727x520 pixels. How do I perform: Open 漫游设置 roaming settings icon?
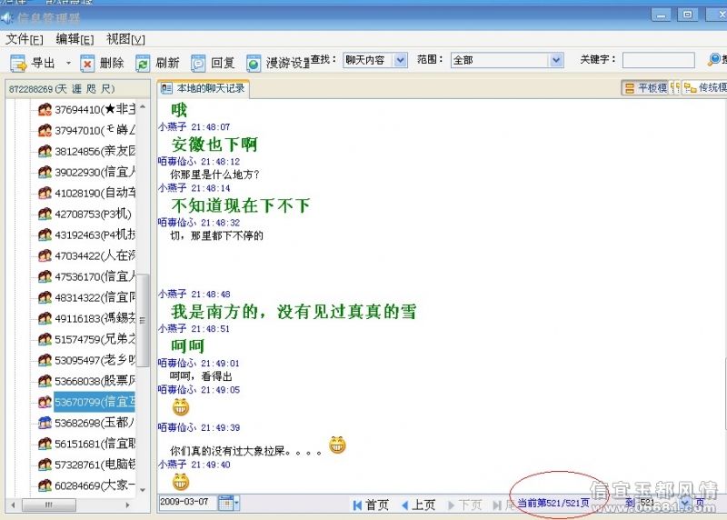click(254, 63)
